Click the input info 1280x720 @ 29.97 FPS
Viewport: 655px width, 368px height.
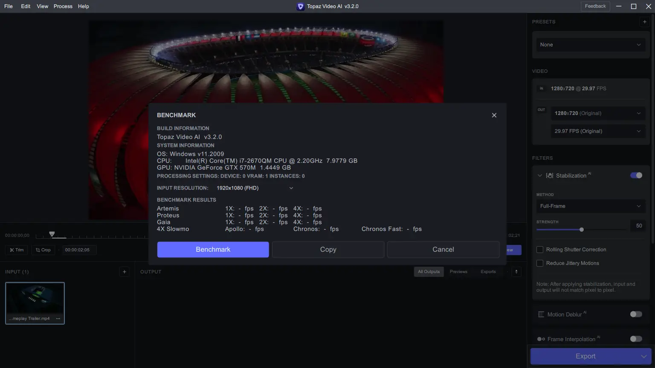tap(578, 89)
